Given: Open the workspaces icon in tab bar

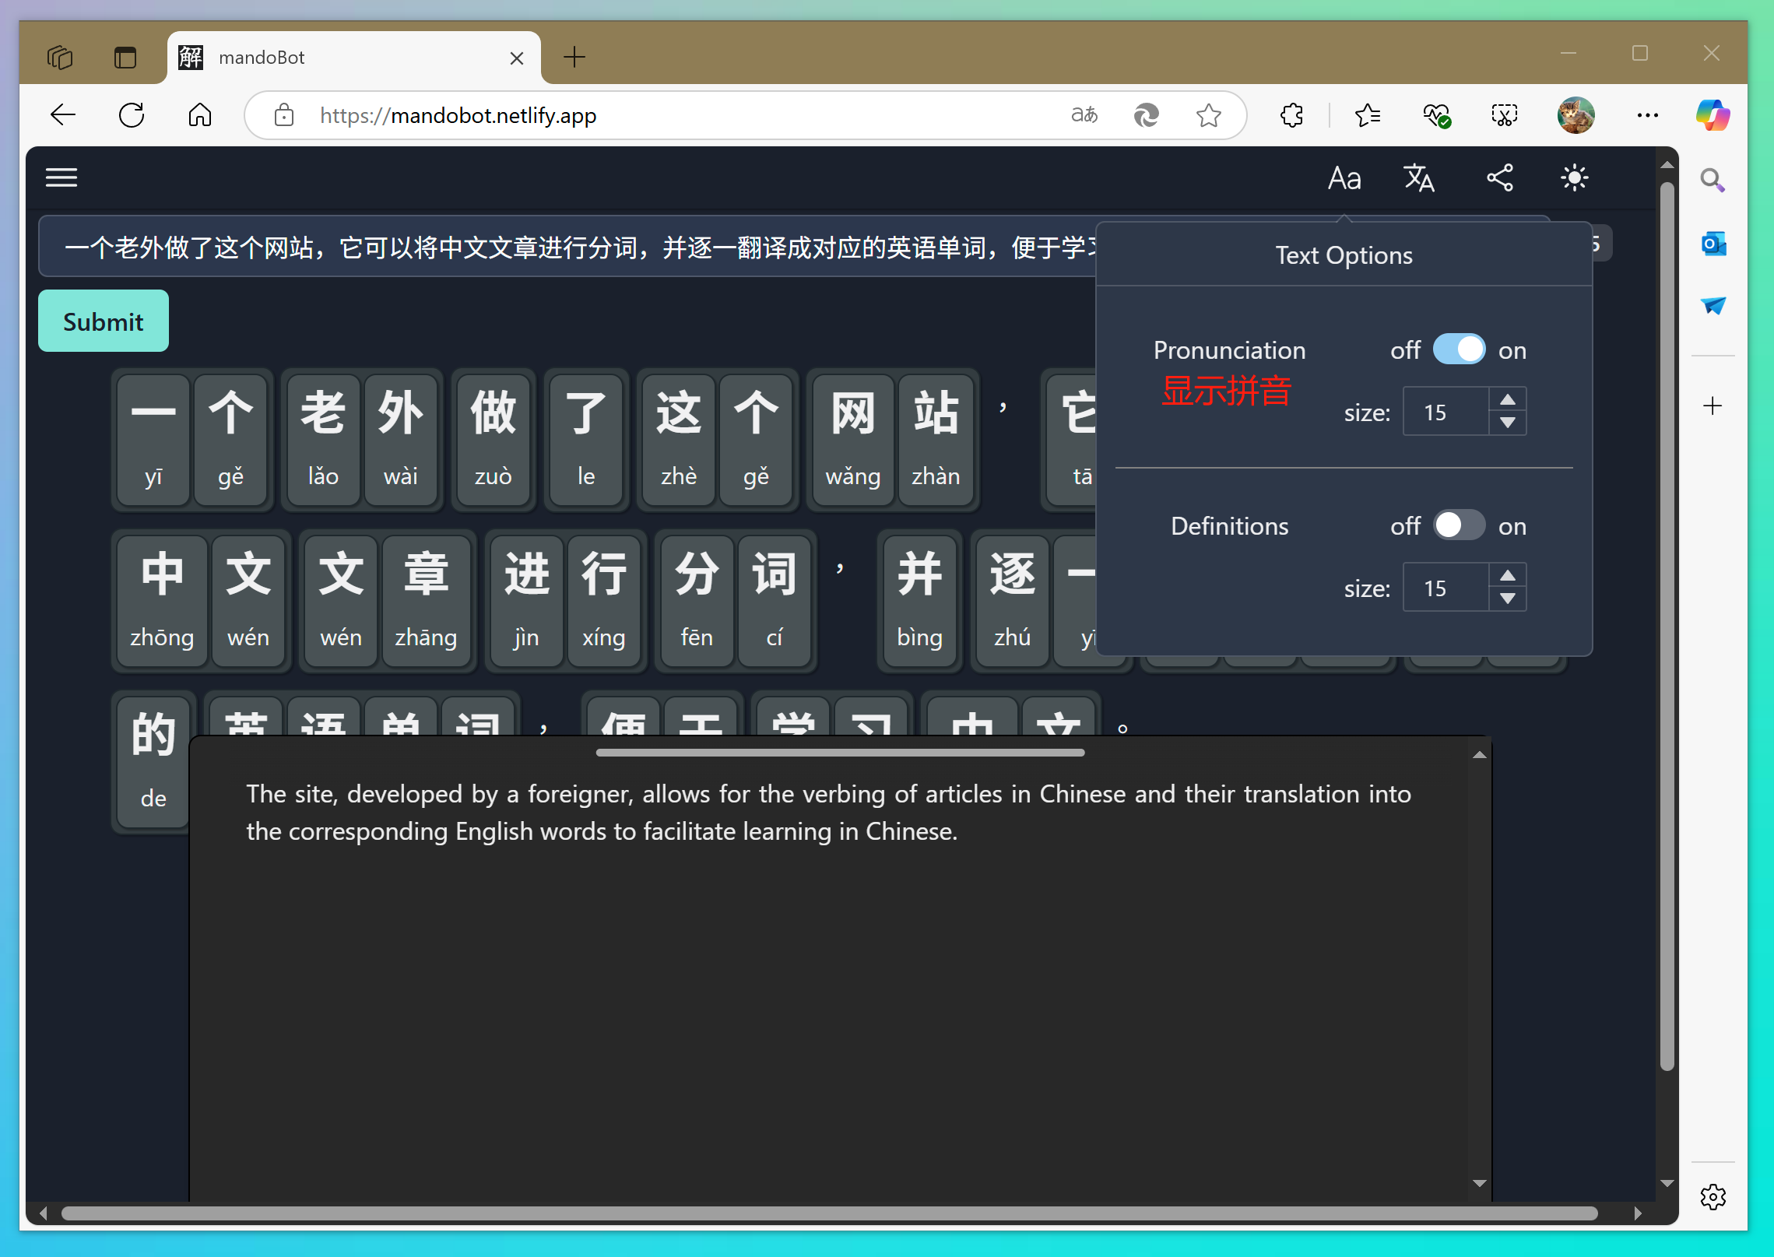Looking at the screenshot, I should click(60, 58).
